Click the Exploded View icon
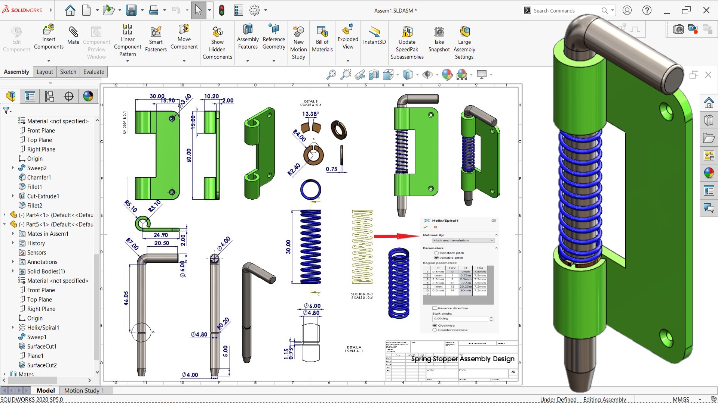The image size is (718, 403). tap(348, 30)
